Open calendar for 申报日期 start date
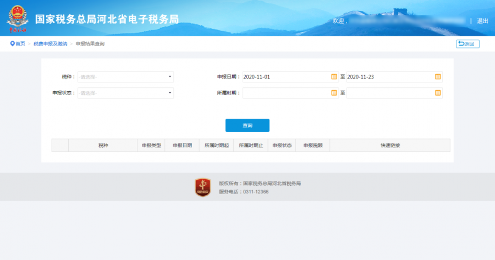Viewport: 495px width, 260px height. coord(334,77)
